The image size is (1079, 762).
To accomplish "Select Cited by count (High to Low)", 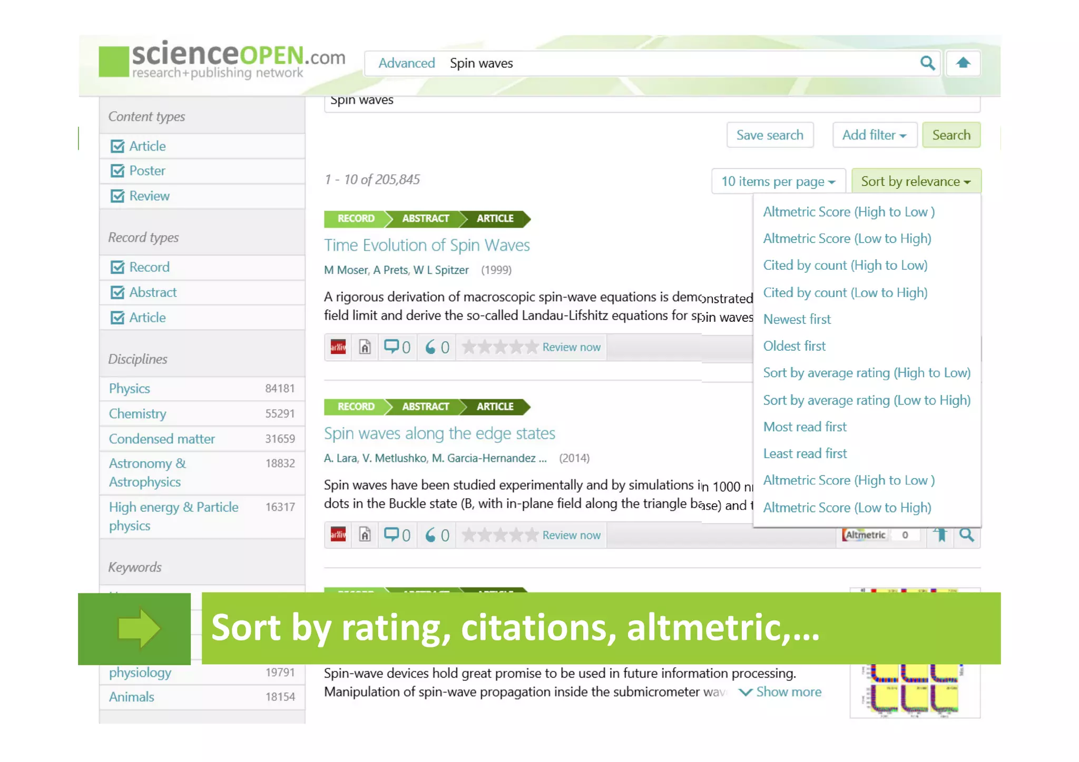I will pos(845,265).
